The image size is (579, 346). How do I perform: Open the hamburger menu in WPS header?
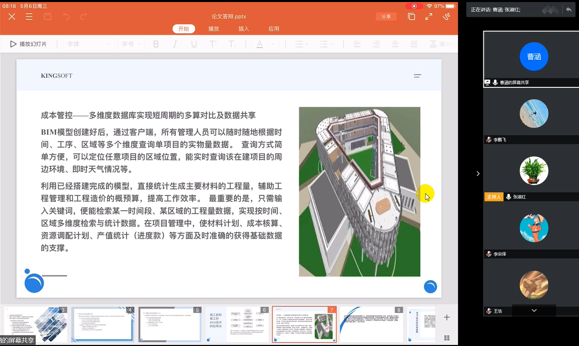click(29, 17)
